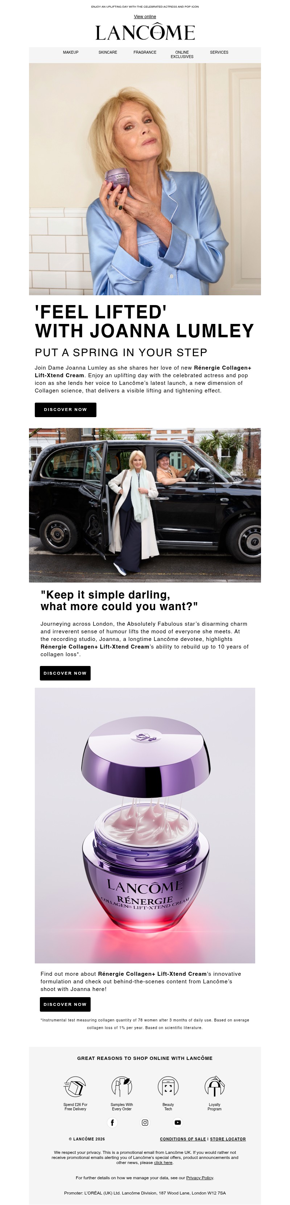The height and width of the screenshot is (1205, 290).
Task: Open the Facebook social icon
Action: tap(112, 1122)
